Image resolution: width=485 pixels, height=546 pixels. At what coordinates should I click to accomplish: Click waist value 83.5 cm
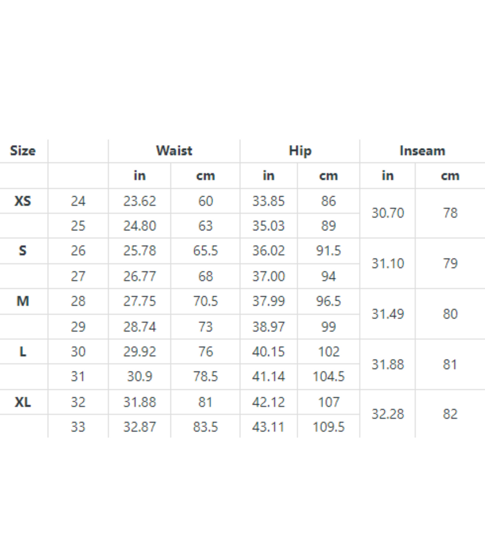click(x=205, y=427)
